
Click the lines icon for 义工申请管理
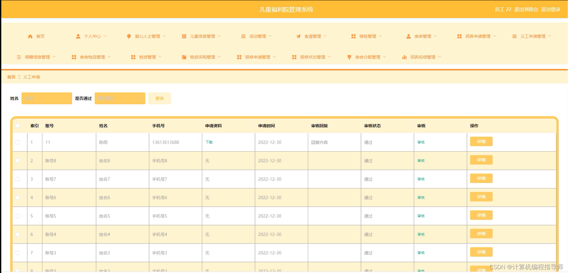pyautogui.click(x=515, y=37)
